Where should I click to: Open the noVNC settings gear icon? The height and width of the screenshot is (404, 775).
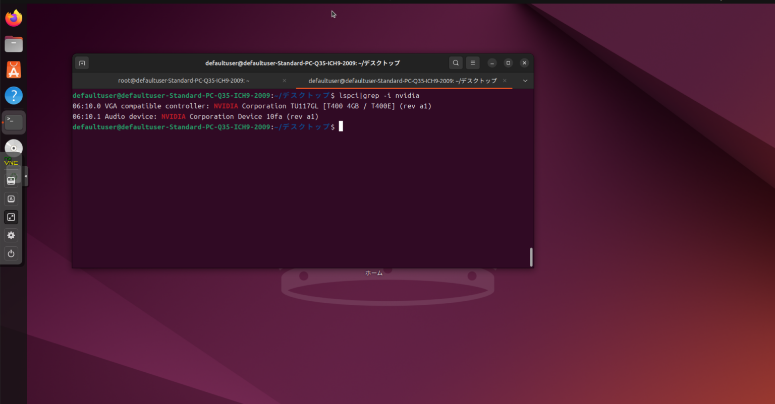click(x=11, y=235)
